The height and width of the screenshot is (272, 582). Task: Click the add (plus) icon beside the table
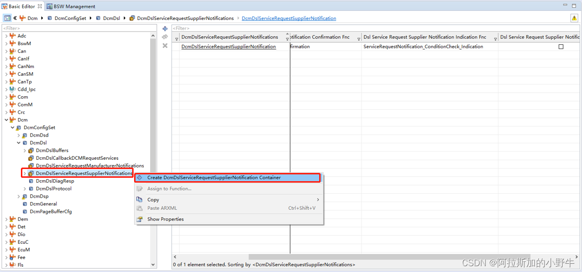[x=166, y=29]
